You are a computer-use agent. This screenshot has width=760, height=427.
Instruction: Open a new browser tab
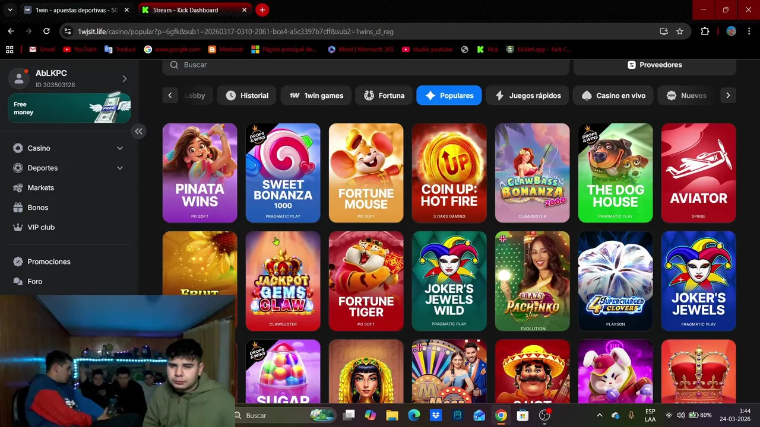262,10
